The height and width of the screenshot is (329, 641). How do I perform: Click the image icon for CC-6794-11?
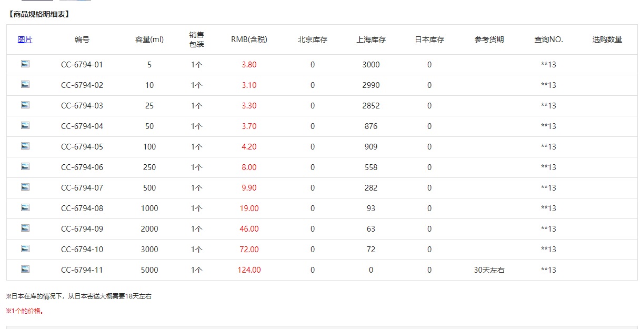pyautogui.click(x=25, y=270)
